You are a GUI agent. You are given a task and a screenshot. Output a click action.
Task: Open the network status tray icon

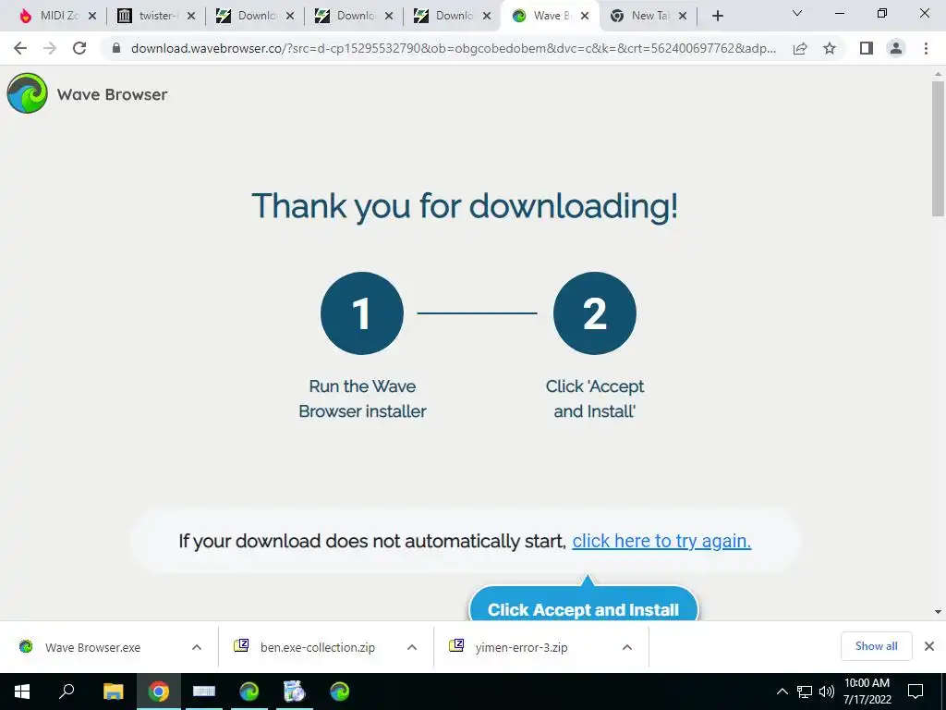[805, 692]
